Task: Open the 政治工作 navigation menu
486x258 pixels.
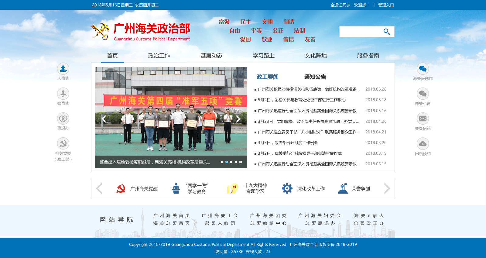Action: pos(159,56)
